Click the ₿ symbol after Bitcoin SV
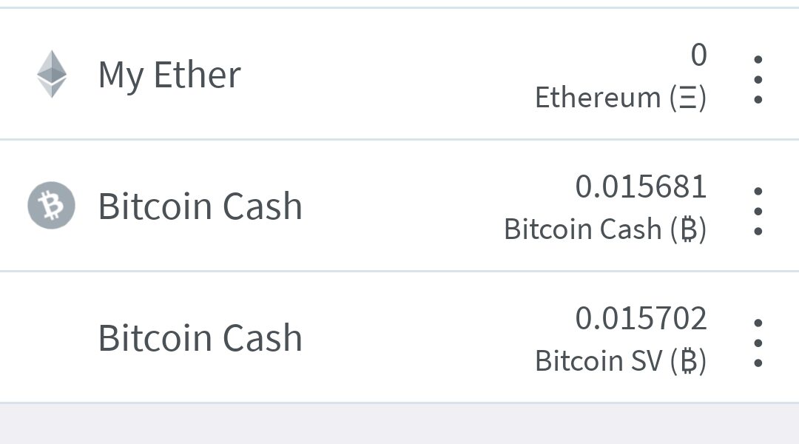The image size is (799, 444). click(688, 362)
